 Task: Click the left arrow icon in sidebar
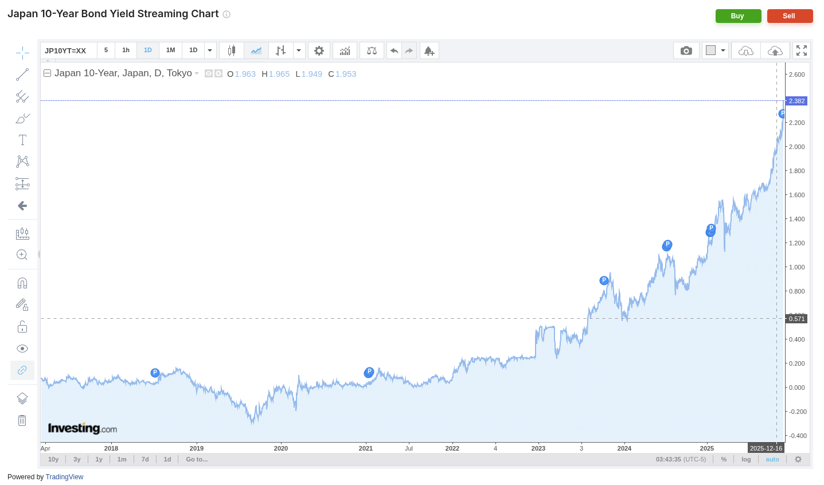22,205
